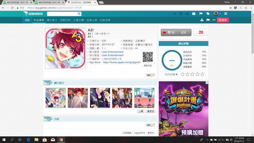Click the A3! game cover image
Viewport: 254px width, 143px height.
click(66, 48)
